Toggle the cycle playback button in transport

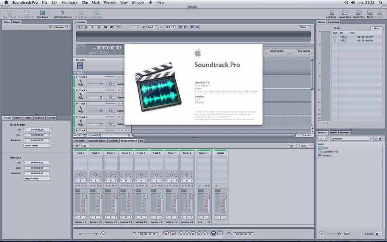pyautogui.click(x=213, y=234)
